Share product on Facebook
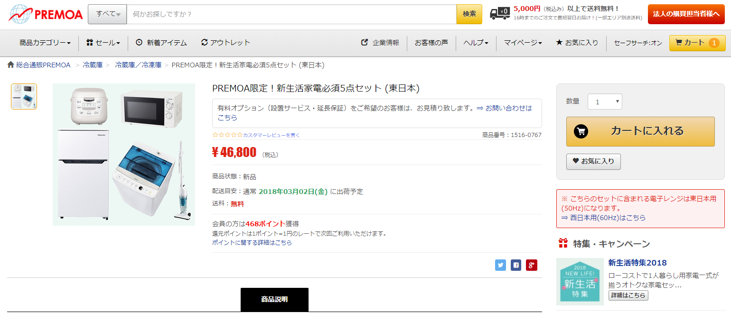 [x=516, y=265]
